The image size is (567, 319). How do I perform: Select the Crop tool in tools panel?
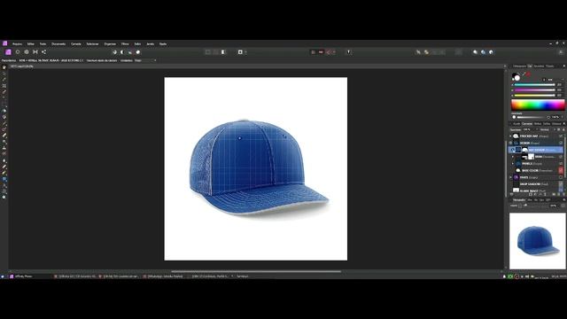click(4, 86)
